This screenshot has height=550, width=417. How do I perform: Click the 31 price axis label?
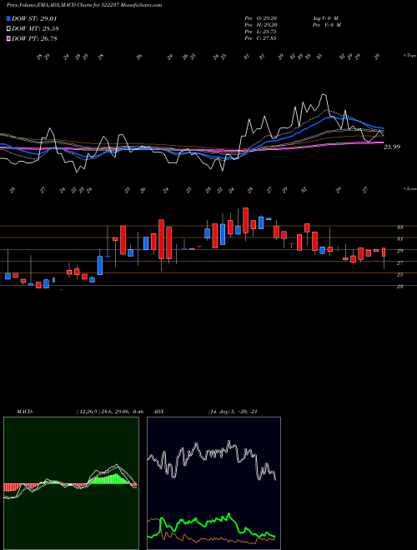[x=399, y=239]
